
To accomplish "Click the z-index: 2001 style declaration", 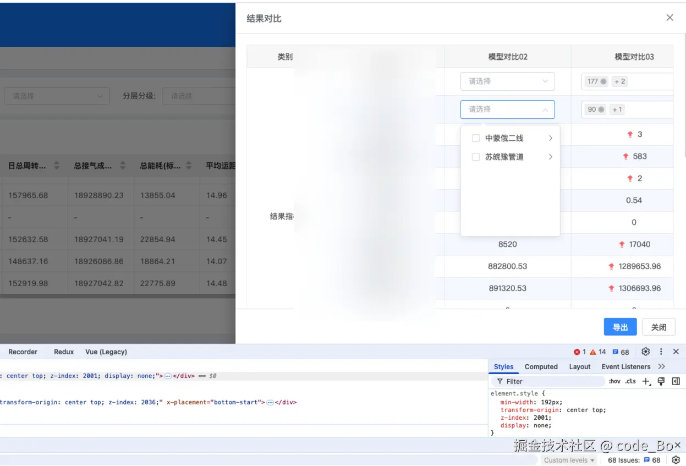I will 526,418.
